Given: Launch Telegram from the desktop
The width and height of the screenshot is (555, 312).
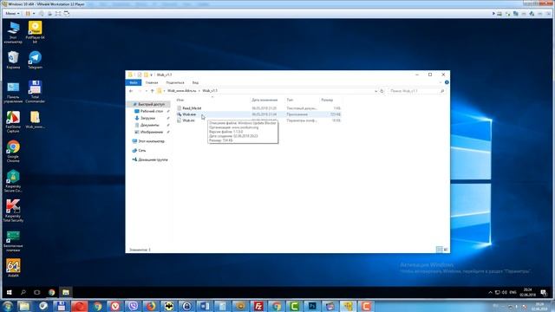Looking at the screenshot, I should (x=35, y=60).
